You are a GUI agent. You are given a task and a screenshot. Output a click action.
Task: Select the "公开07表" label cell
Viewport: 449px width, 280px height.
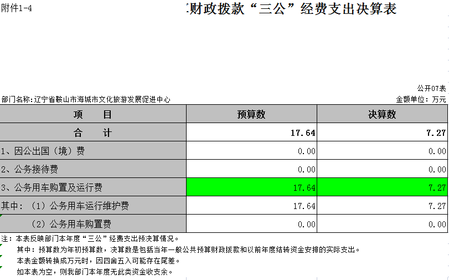[431, 88]
